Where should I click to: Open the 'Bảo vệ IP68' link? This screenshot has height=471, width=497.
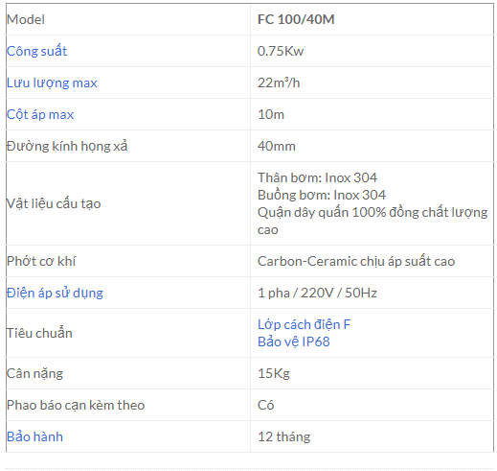coord(293,341)
